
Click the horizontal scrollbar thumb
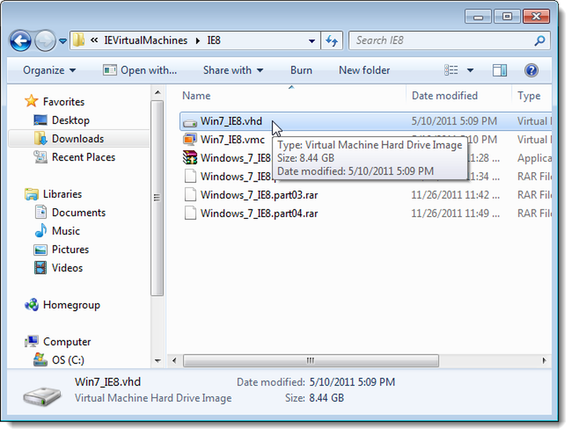tap(311, 361)
